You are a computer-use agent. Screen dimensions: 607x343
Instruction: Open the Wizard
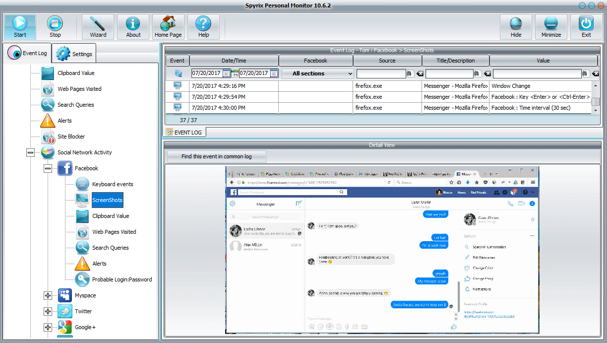coord(98,27)
